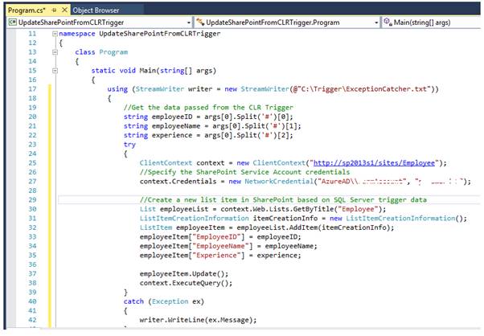
Task: Click line number 29 in the margin
Action: (32, 200)
